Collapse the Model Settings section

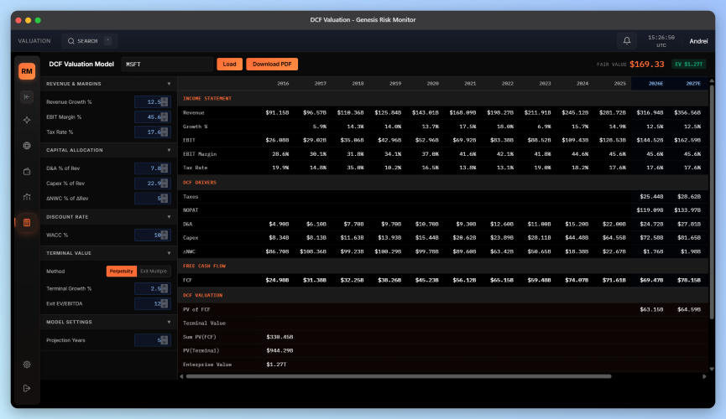[169, 322]
